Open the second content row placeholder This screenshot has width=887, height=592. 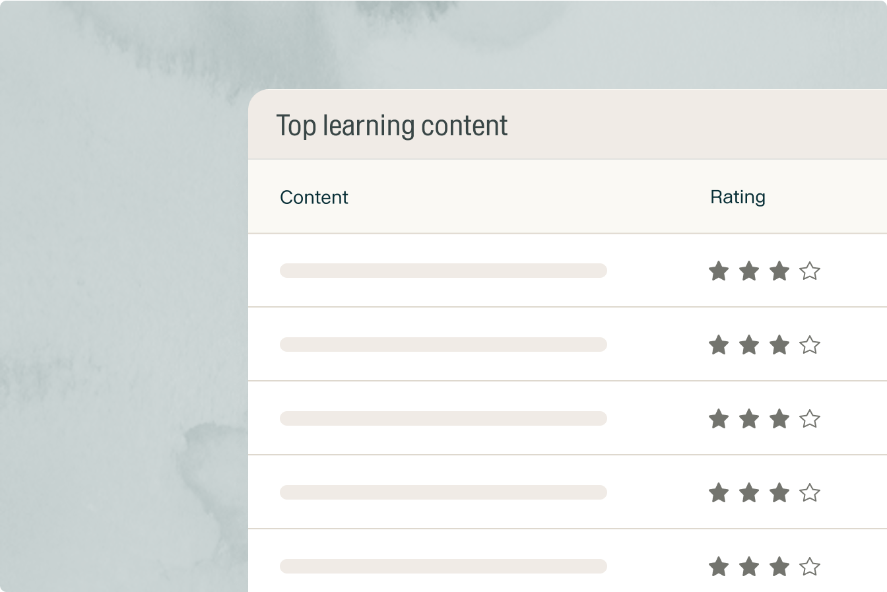[443, 345]
